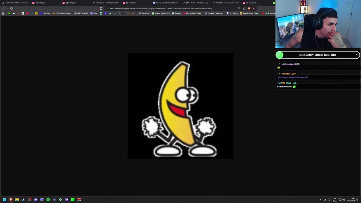Image resolution: width=361 pixels, height=203 pixels.
Task: Open the STC Set Prices bookmark
Action: coord(143,13)
